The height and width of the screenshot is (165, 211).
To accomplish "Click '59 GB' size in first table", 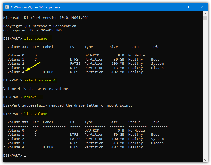I will pos(119,60).
